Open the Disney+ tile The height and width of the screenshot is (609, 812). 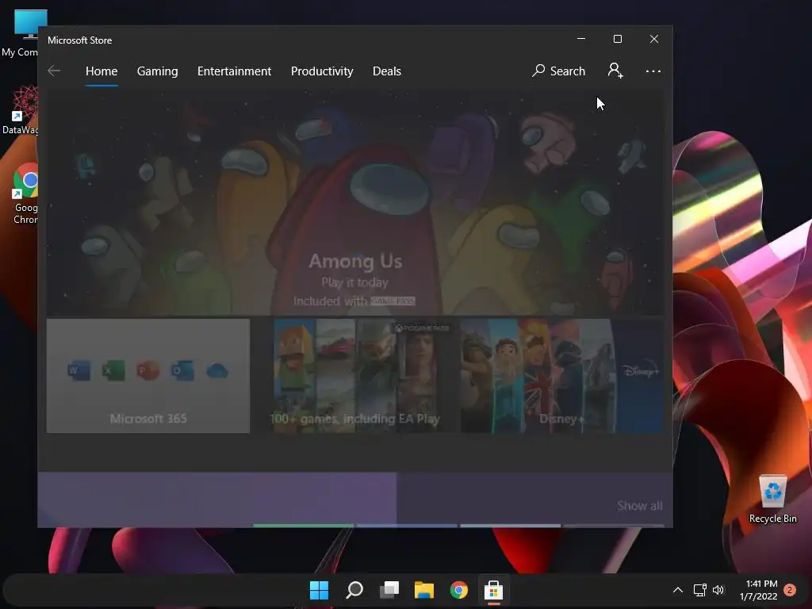pyautogui.click(x=562, y=376)
